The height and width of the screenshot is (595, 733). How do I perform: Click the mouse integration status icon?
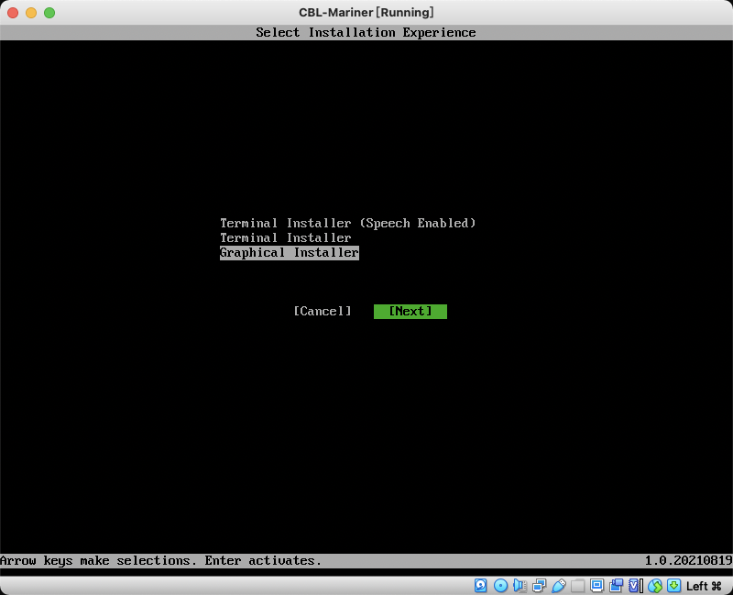click(x=655, y=585)
